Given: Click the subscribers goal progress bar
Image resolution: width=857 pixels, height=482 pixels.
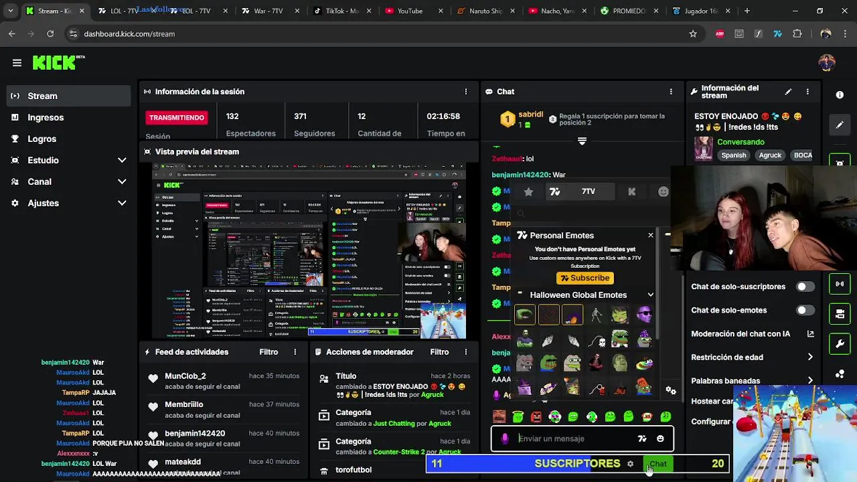Looking at the screenshot, I should (x=577, y=464).
